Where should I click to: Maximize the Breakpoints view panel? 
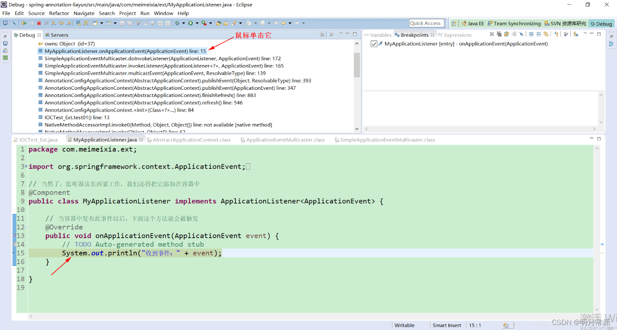coord(599,34)
